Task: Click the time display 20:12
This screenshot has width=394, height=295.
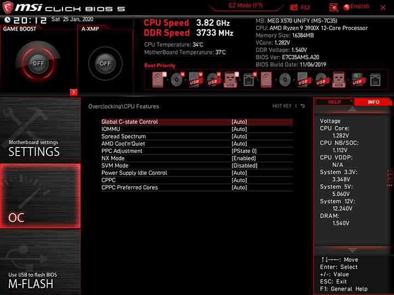Action: pos(30,20)
